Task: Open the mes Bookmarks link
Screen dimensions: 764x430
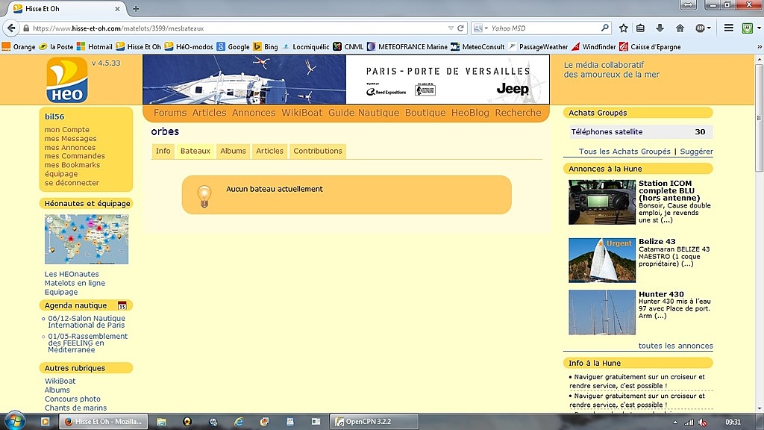Action: 72,165
